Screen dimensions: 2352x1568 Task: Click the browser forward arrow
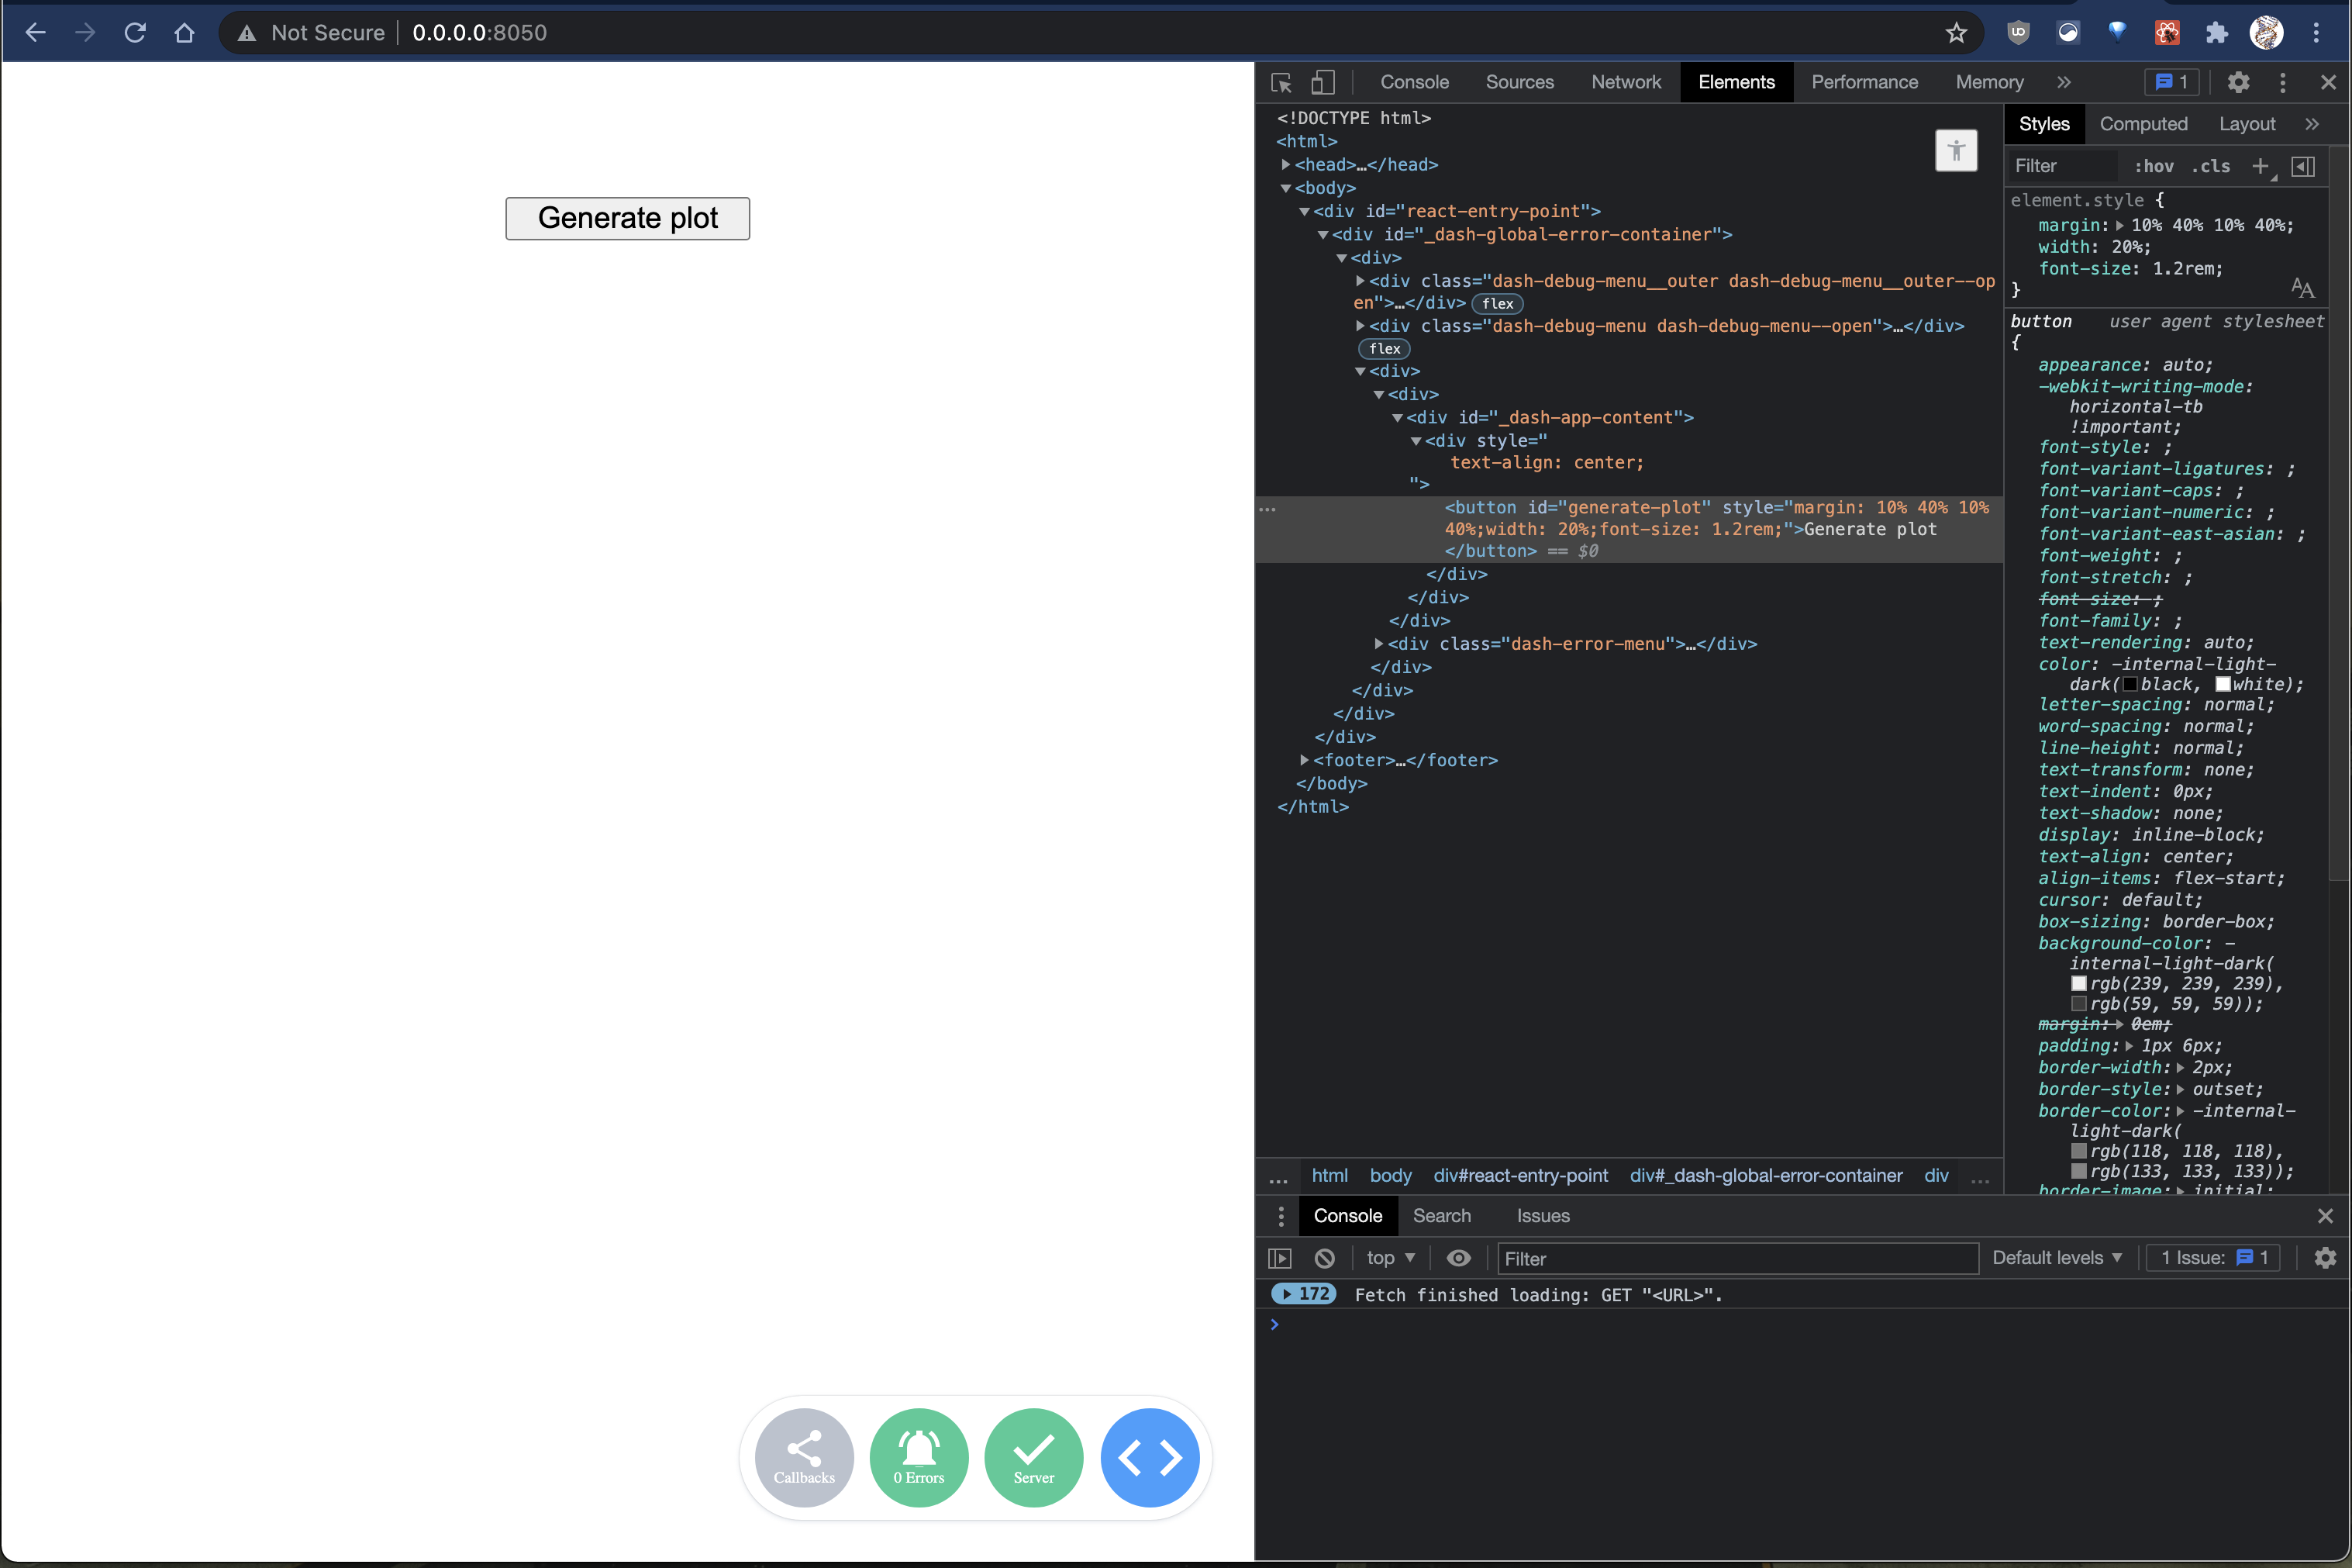pos(85,33)
